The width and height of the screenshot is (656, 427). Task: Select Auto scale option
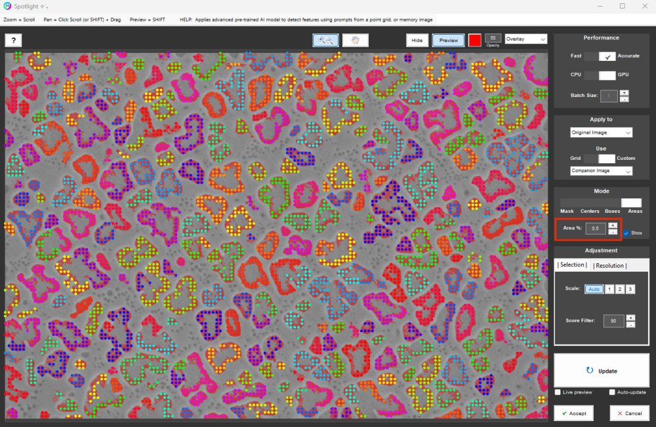594,289
